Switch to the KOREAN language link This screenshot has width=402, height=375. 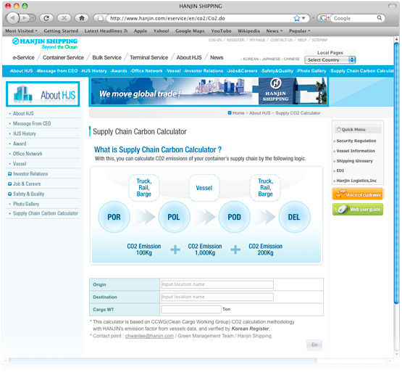(x=251, y=59)
